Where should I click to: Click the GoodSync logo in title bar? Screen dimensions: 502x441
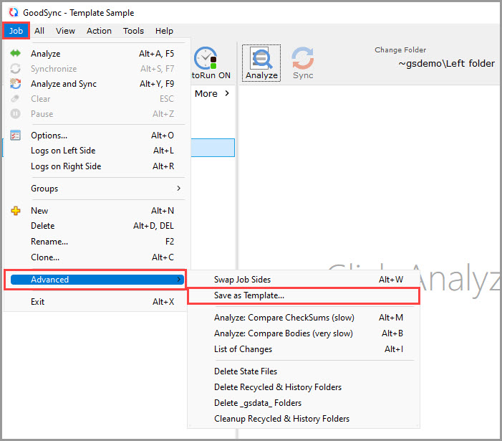pos(14,12)
